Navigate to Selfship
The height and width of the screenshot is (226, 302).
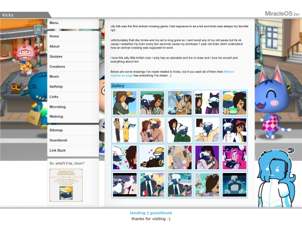73,86
